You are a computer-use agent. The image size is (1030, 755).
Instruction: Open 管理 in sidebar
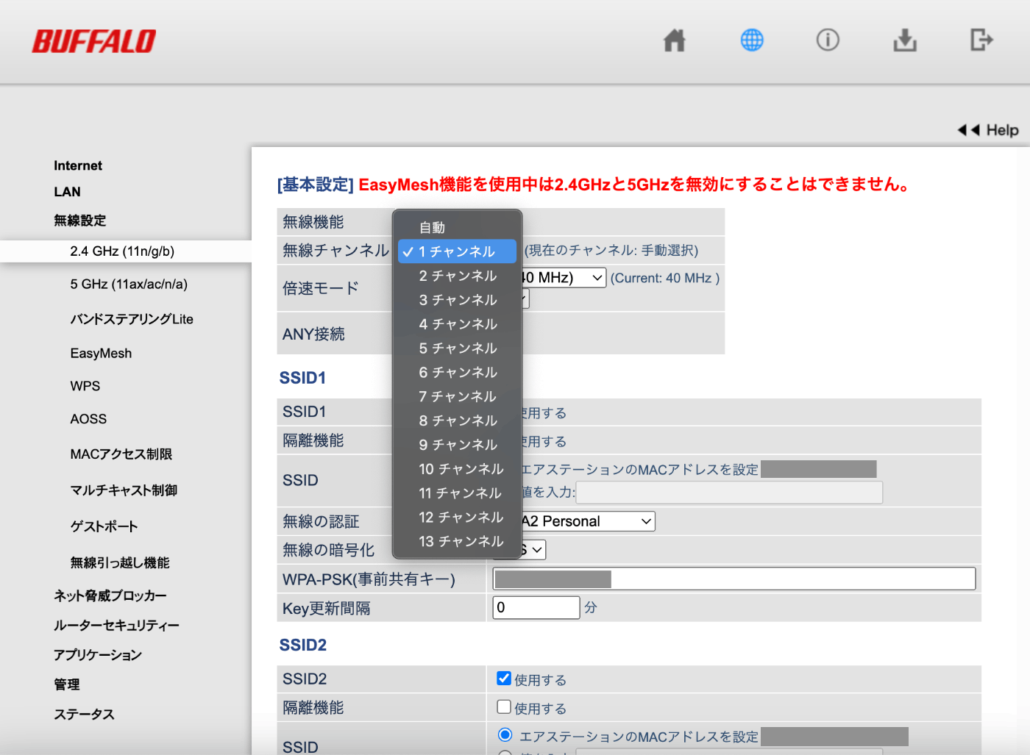[x=66, y=684]
